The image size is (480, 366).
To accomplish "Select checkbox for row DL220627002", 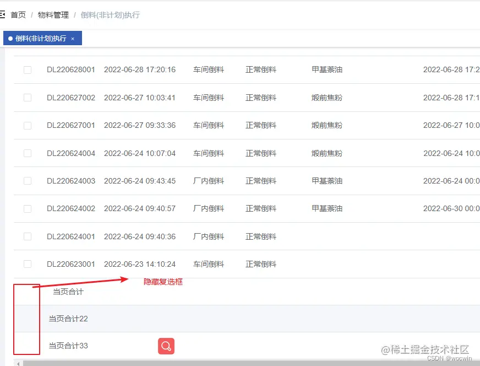I will pyautogui.click(x=28, y=98).
